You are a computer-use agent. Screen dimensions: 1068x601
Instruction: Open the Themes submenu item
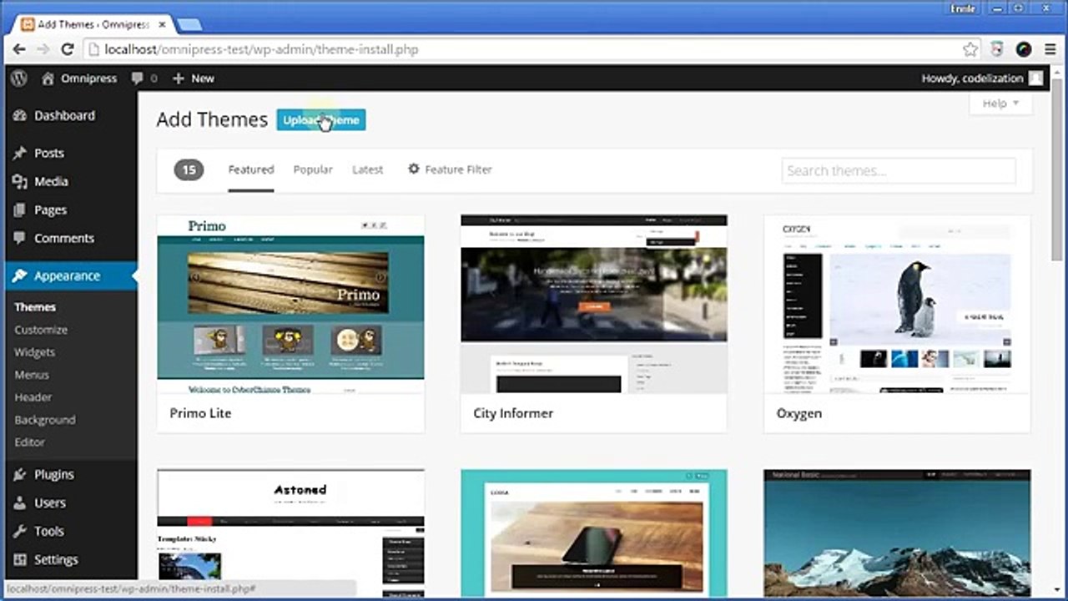coord(35,307)
